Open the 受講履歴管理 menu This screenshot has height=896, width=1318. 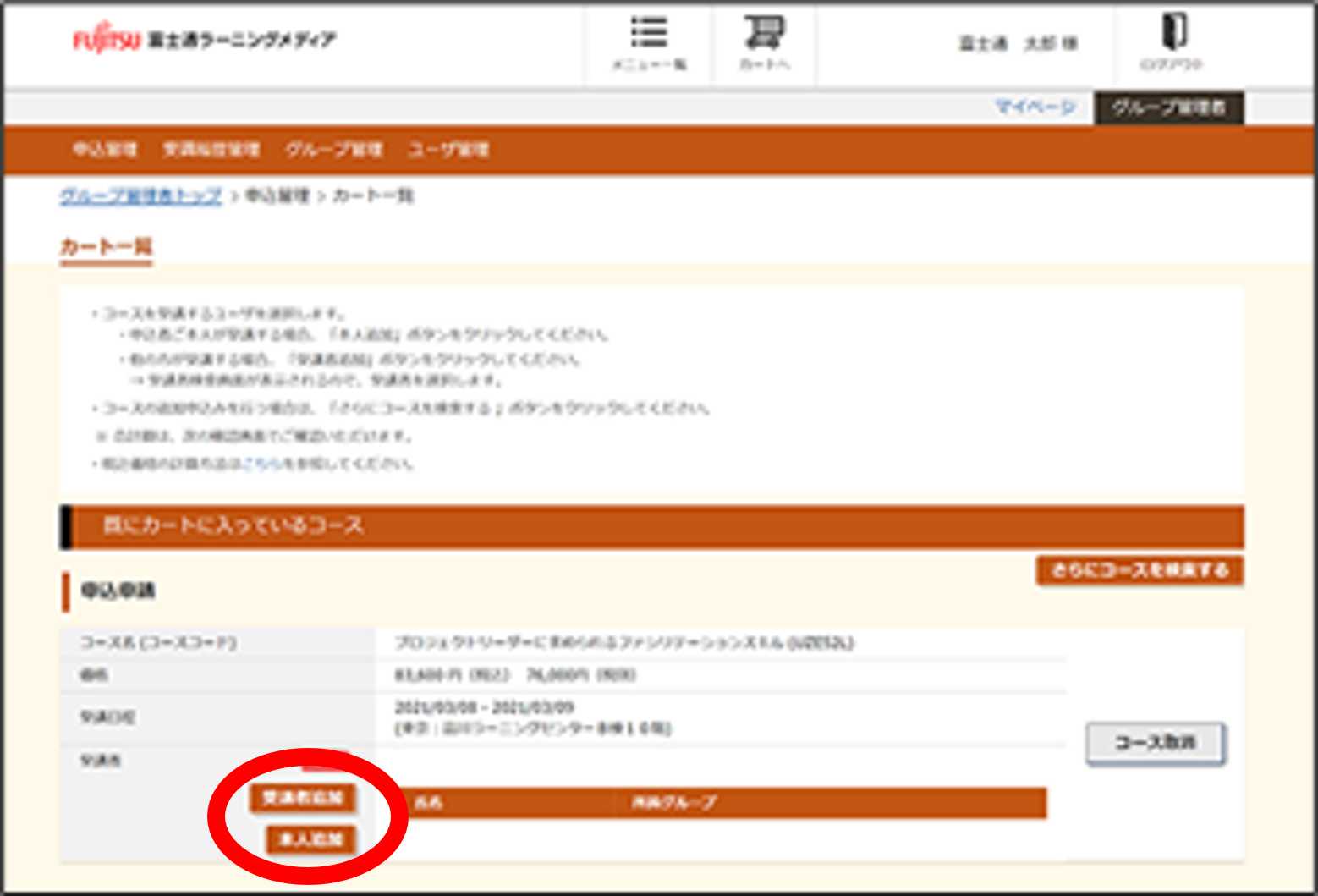[x=211, y=150]
